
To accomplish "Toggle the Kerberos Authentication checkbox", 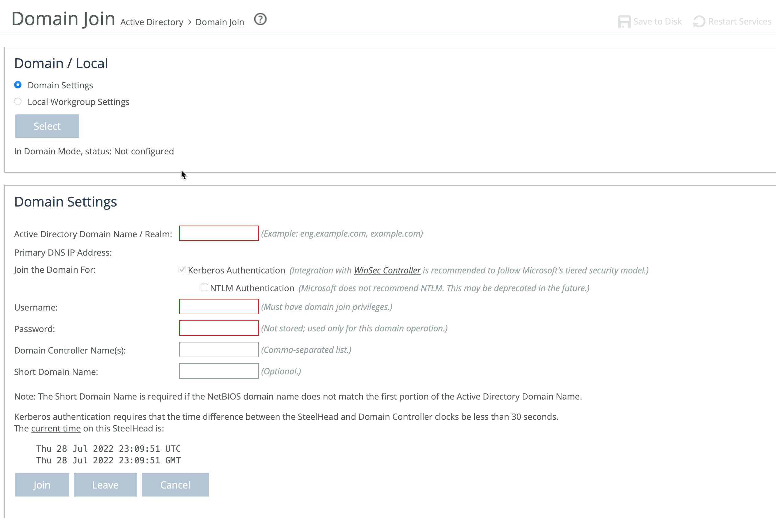I will (182, 269).
